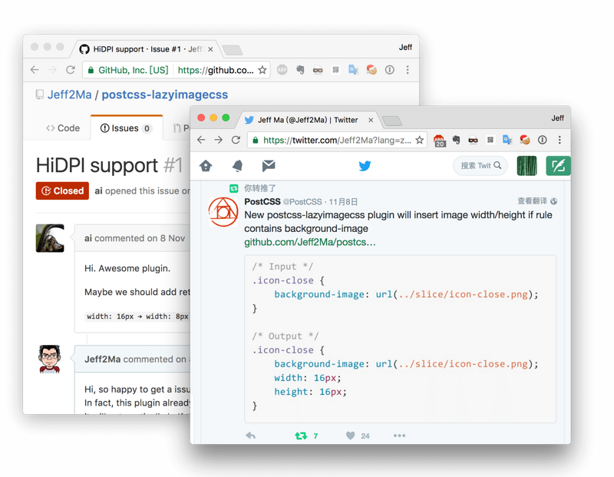This screenshot has height=477, width=614.
Task: Bookmark the page with the star
Action: [420, 141]
